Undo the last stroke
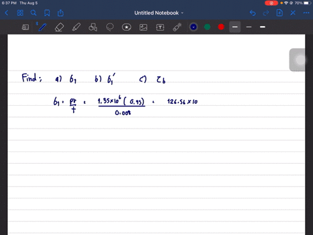 [x=252, y=13]
